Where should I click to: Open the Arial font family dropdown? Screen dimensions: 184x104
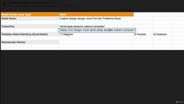point(53,10)
